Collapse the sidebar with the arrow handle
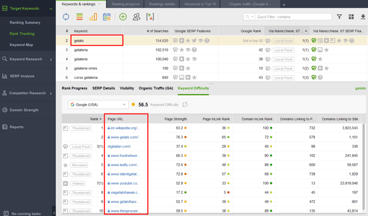The height and width of the screenshot is (216, 368). tap(54, 213)
